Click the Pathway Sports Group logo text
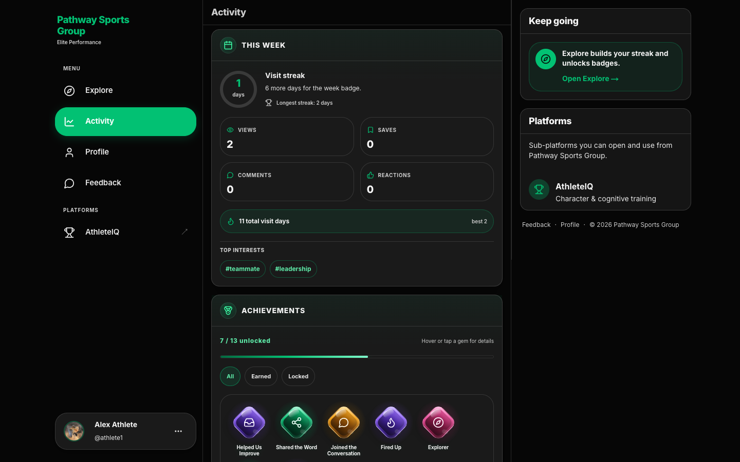Image resolution: width=740 pixels, height=462 pixels. [x=93, y=25]
